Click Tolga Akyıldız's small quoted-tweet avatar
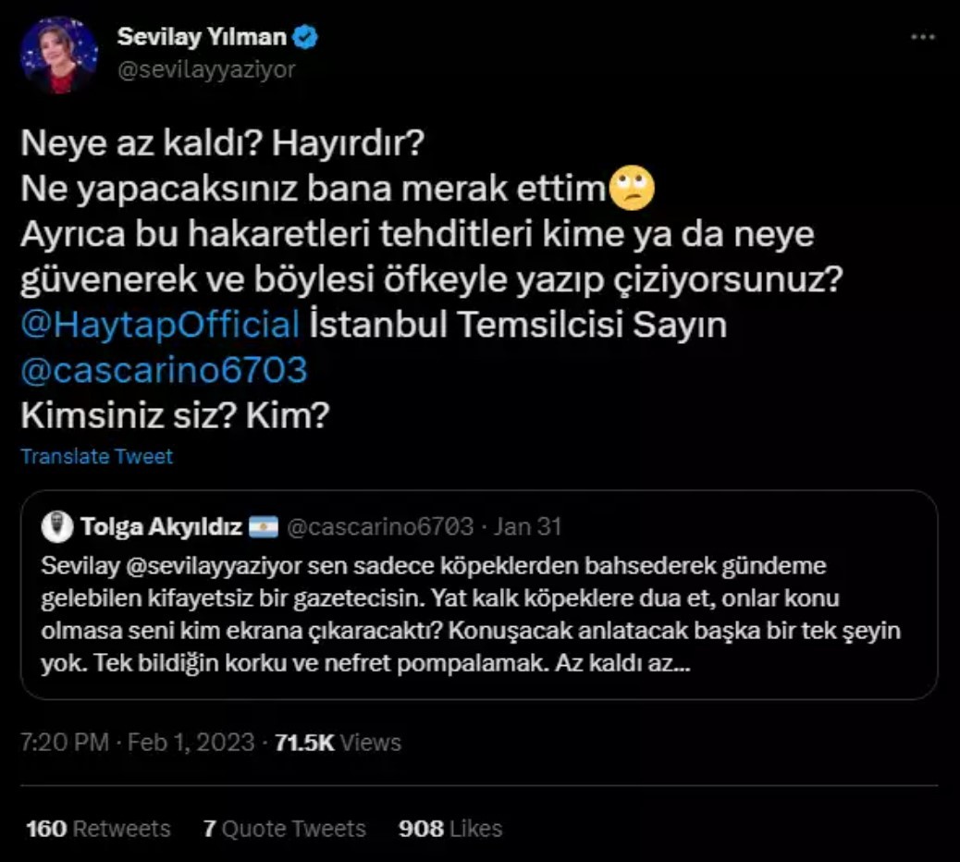The image size is (960, 862). click(x=57, y=527)
